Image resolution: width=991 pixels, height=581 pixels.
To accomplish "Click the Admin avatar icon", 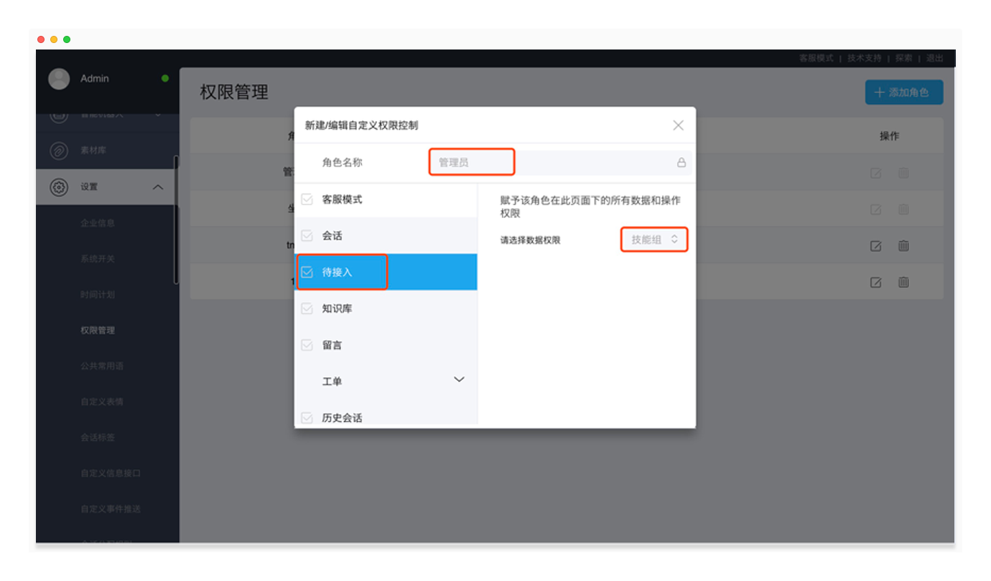I will (59, 79).
